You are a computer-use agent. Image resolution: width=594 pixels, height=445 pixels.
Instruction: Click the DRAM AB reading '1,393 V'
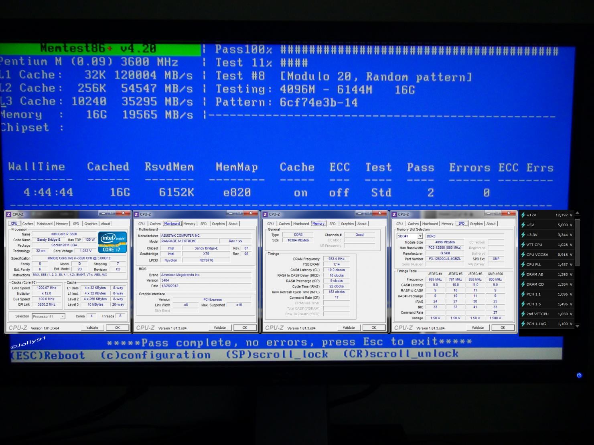(x=565, y=274)
